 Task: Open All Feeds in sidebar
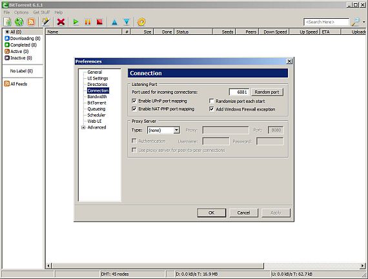pyautogui.click(x=15, y=84)
